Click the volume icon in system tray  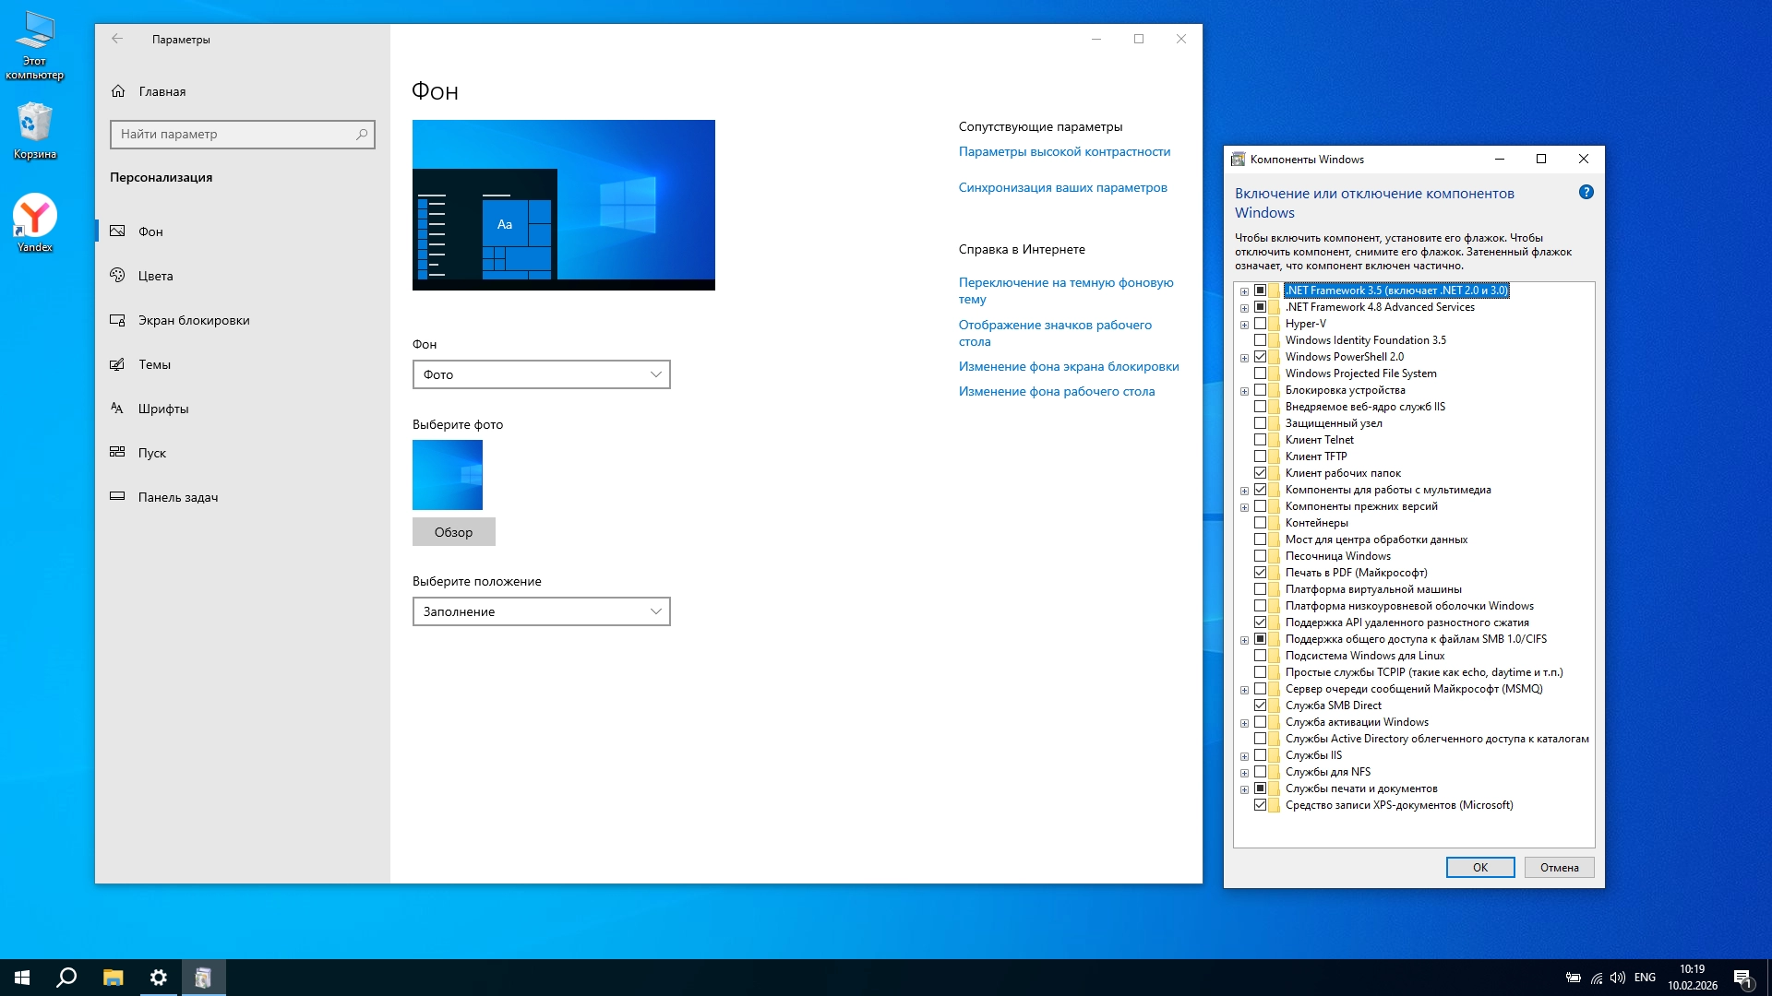point(1617,978)
